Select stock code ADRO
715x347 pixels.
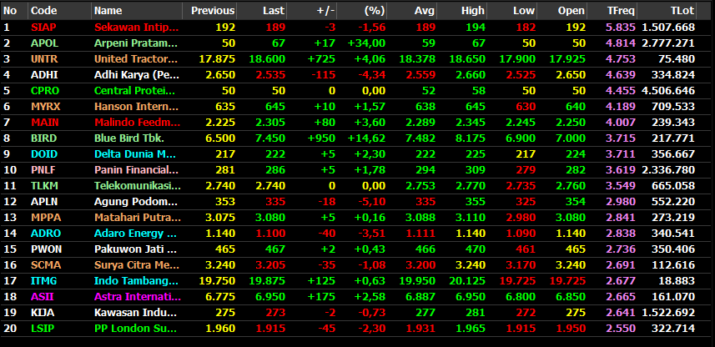46,234
